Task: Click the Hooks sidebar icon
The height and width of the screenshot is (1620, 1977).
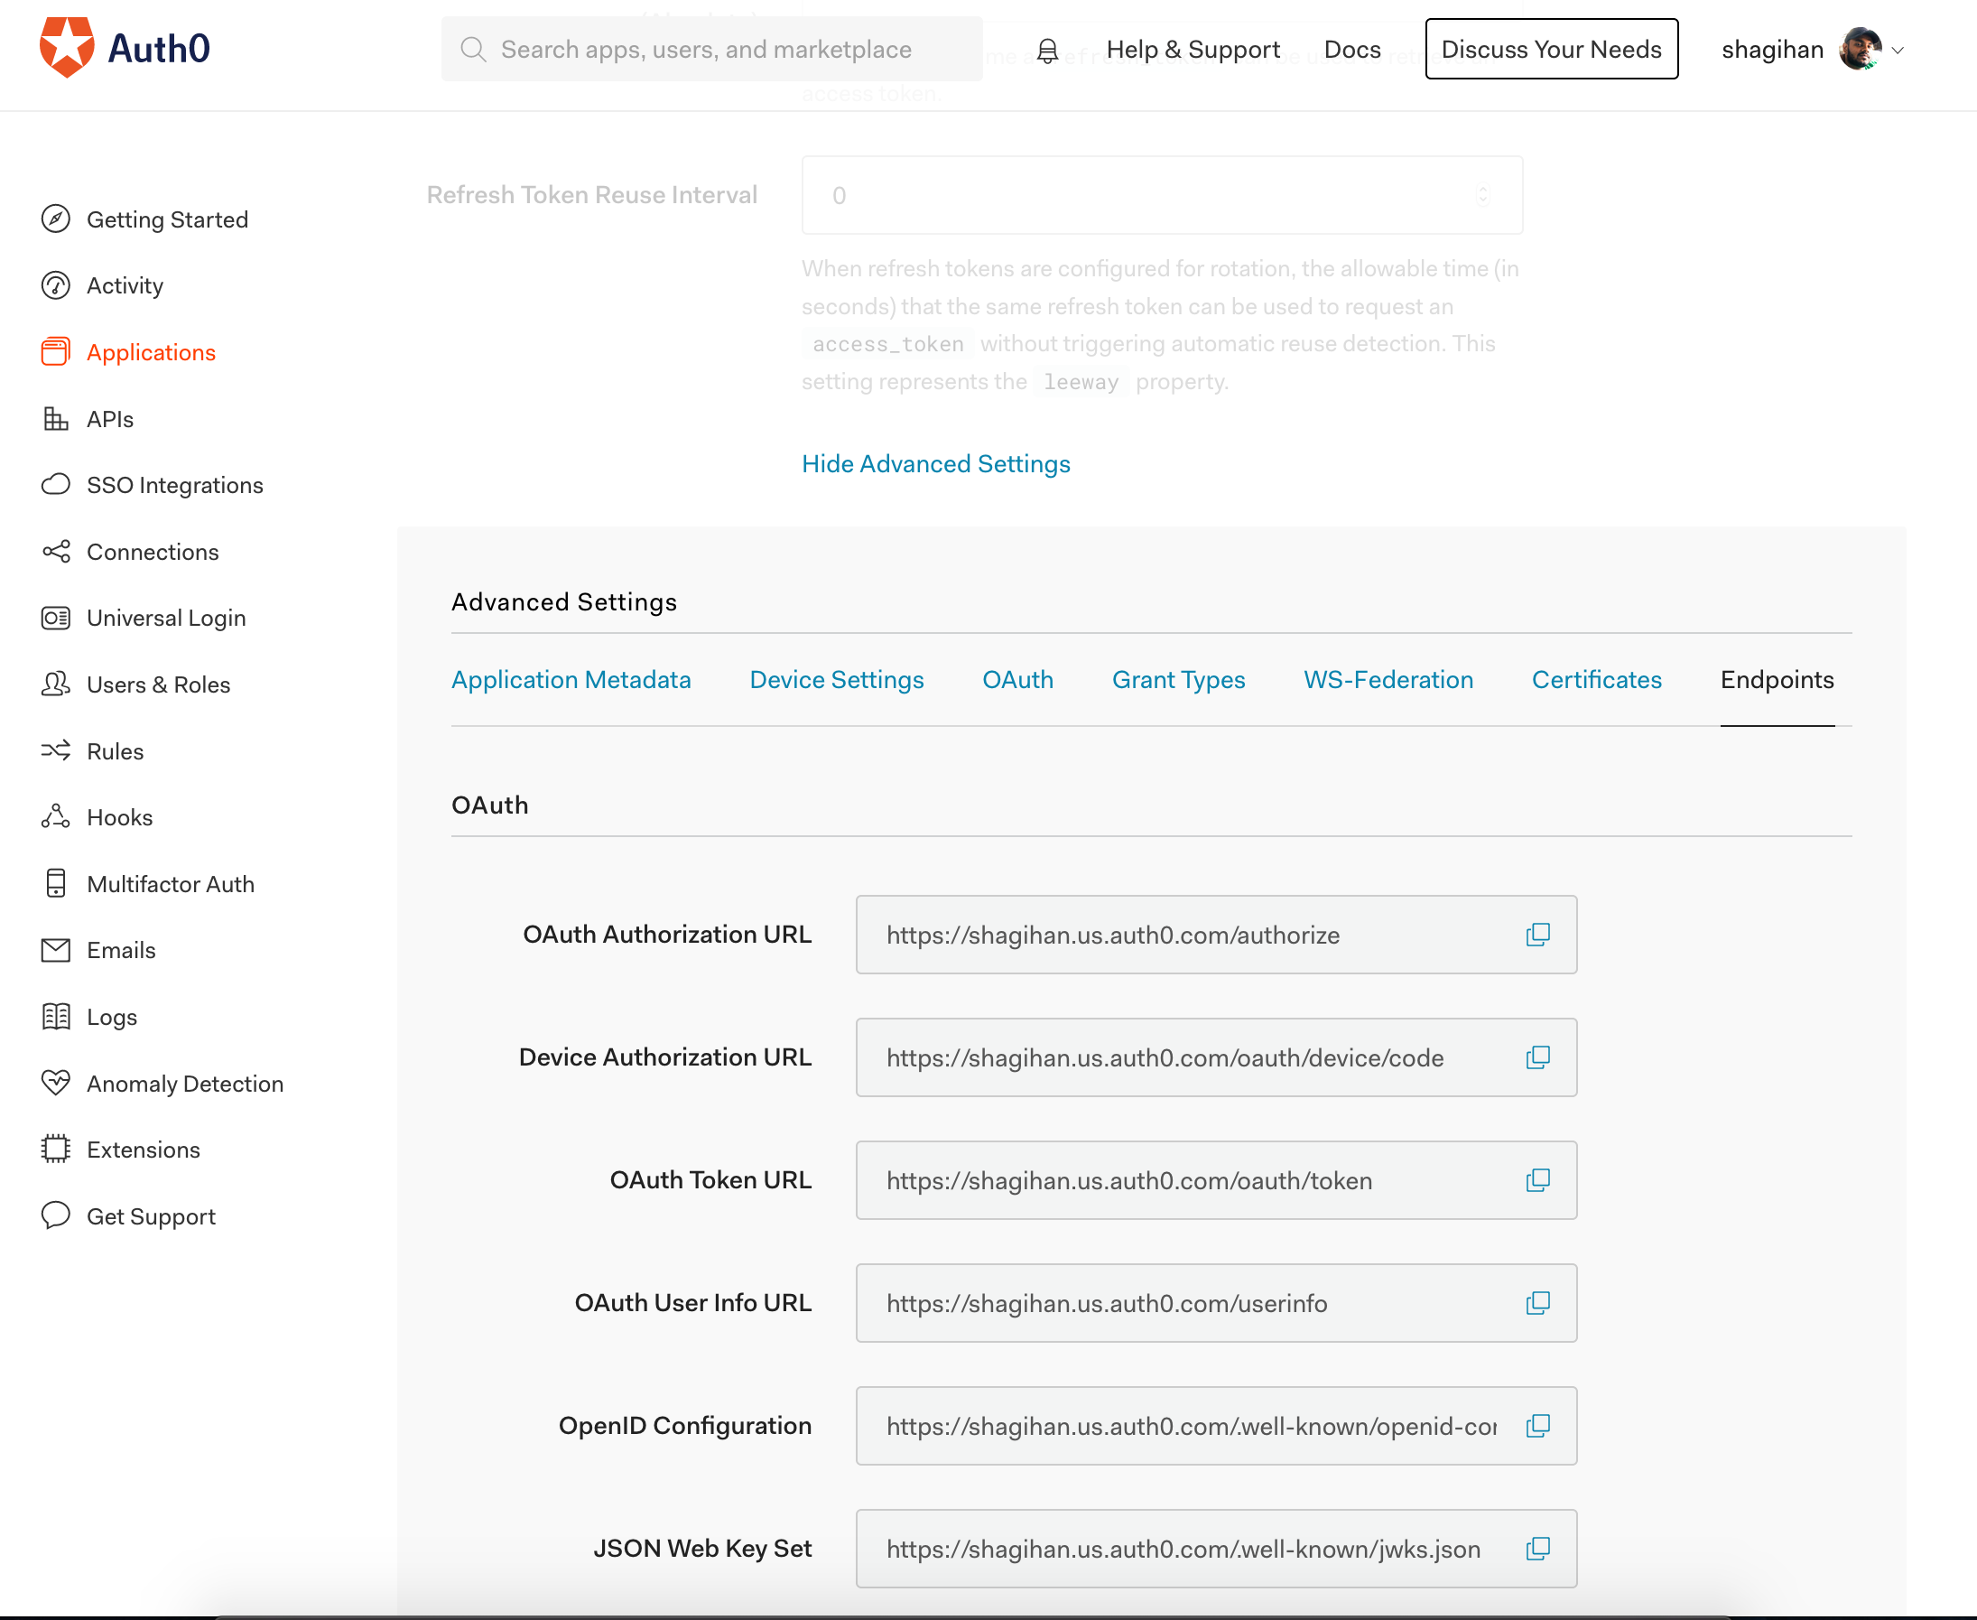Action: 56,816
